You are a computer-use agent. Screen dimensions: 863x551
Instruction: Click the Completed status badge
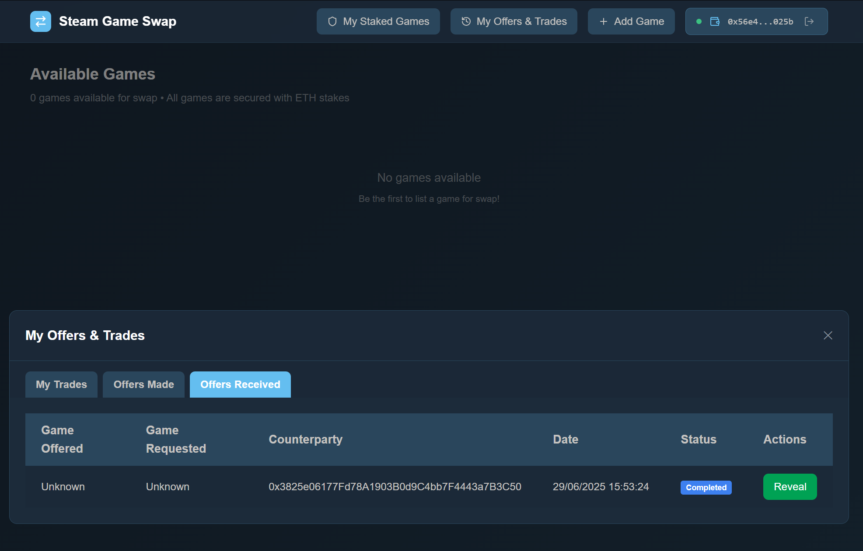[x=706, y=487]
